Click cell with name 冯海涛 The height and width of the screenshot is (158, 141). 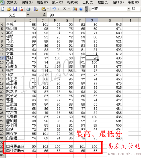click(x=15, y=67)
